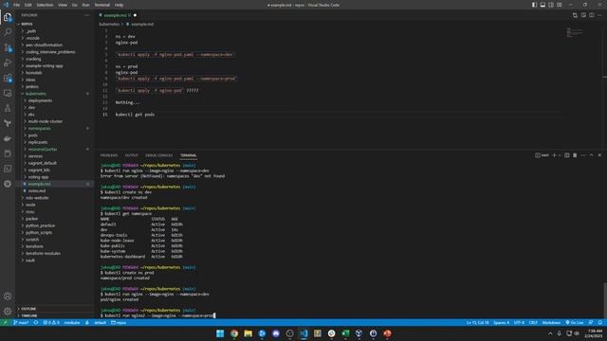Open the Docker view in activity bar

coord(8,138)
